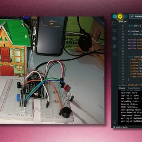Click the account profile icon
This screenshot has height=142, width=142.
[x=114, y=121]
